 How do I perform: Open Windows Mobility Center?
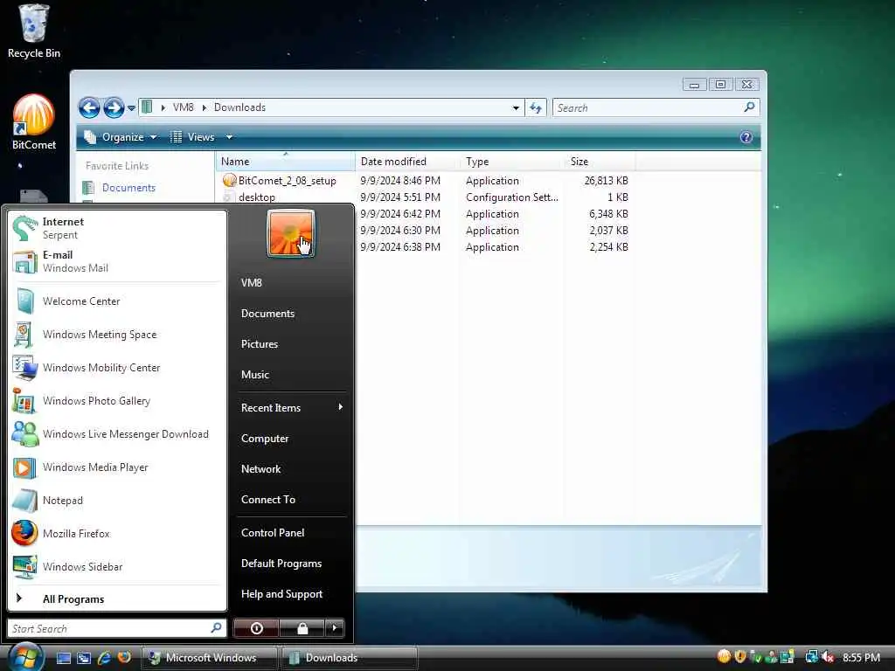click(x=117, y=368)
